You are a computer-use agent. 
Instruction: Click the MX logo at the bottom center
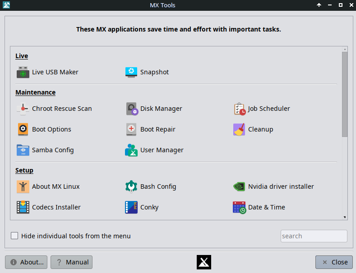click(x=204, y=262)
